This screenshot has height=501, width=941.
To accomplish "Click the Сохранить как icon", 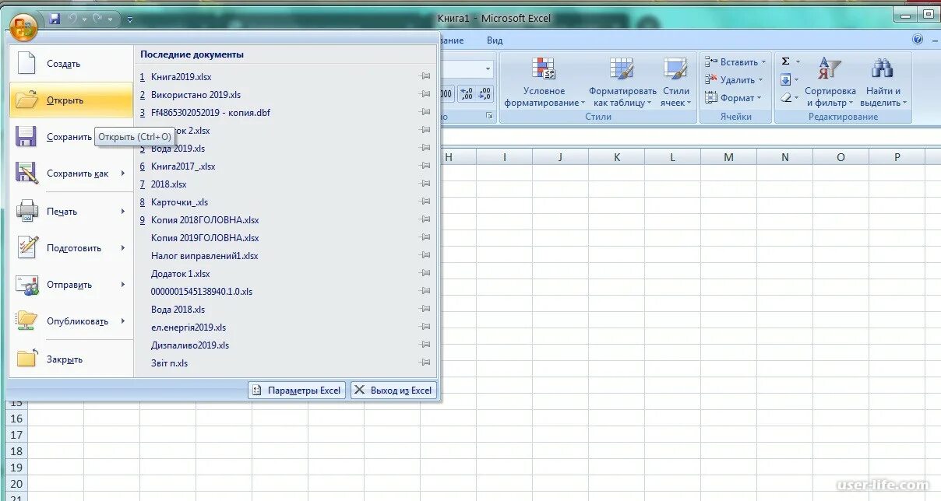I will (26, 173).
